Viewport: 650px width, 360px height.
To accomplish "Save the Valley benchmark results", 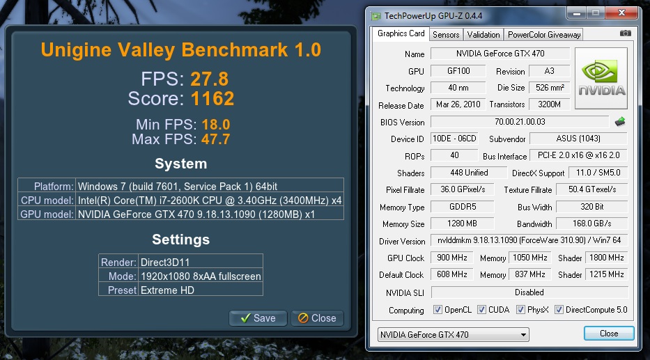I will point(258,318).
